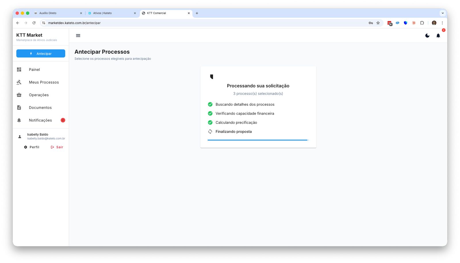This screenshot has width=460, height=263.
Task: Bookmark this page with star icon
Action: coord(378,23)
